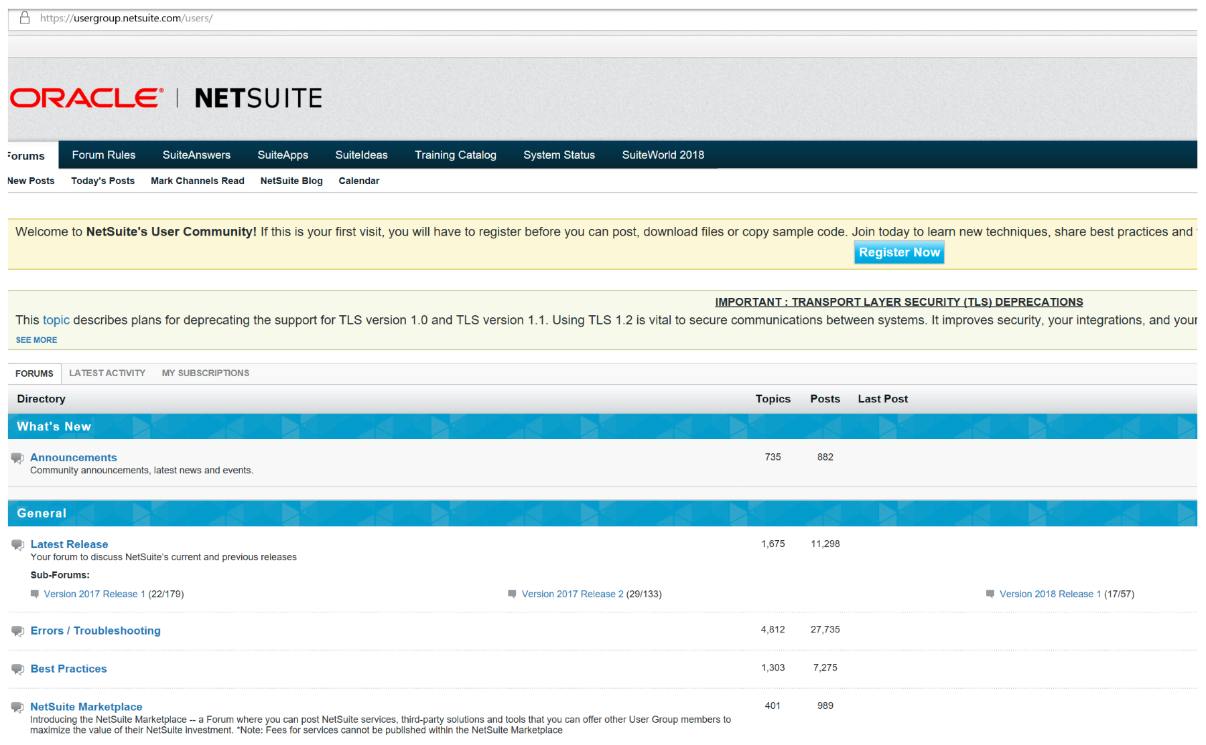Click NetSuite Marketplace post count 989

click(825, 706)
